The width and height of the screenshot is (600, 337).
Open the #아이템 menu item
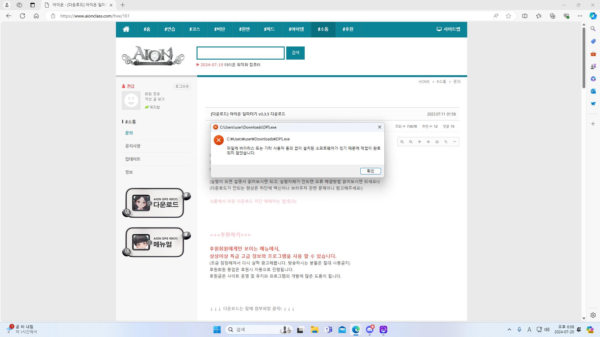click(296, 29)
